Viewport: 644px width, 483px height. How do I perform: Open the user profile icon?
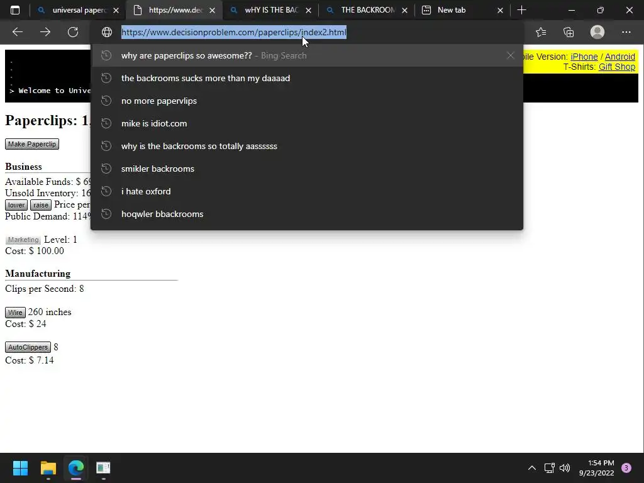pyautogui.click(x=597, y=32)
